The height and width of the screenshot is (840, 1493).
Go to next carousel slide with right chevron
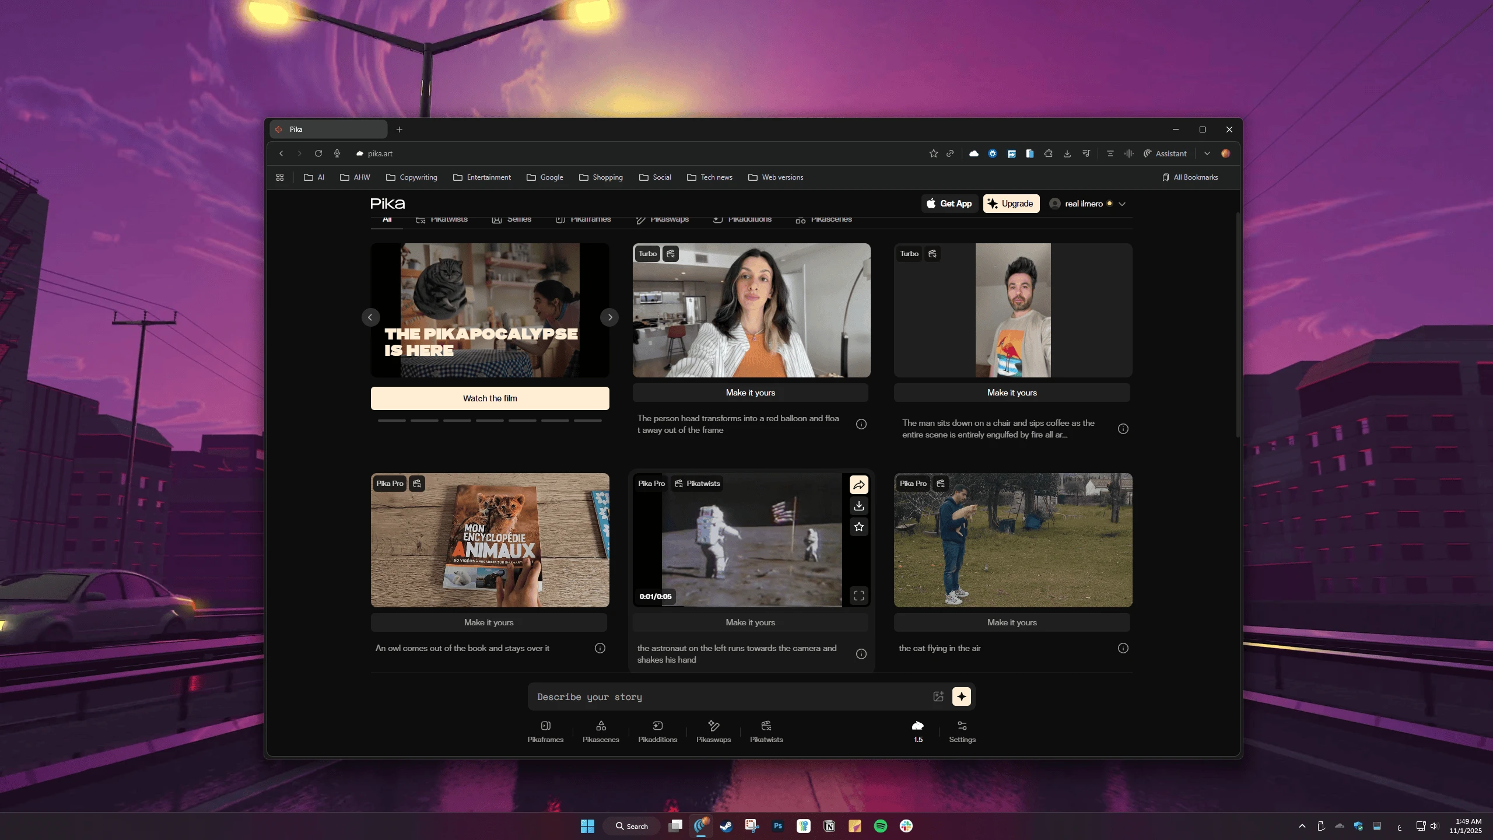click(609, 317)
